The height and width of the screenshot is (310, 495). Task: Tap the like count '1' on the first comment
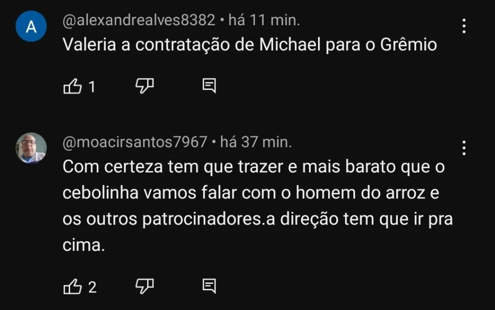(92, 87)
